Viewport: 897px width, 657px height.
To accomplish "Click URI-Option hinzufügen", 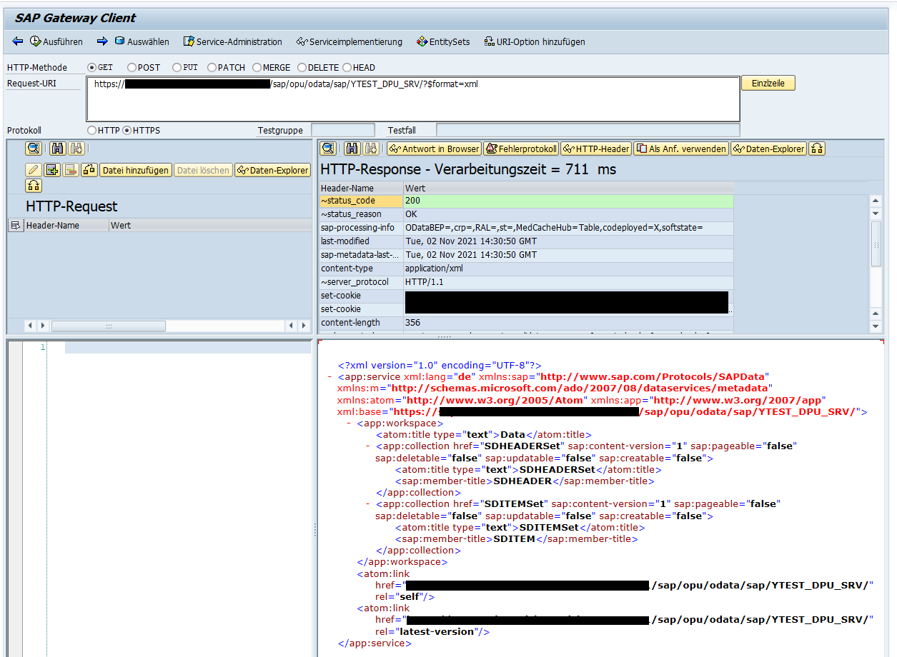I will click(x=535, y=41).
